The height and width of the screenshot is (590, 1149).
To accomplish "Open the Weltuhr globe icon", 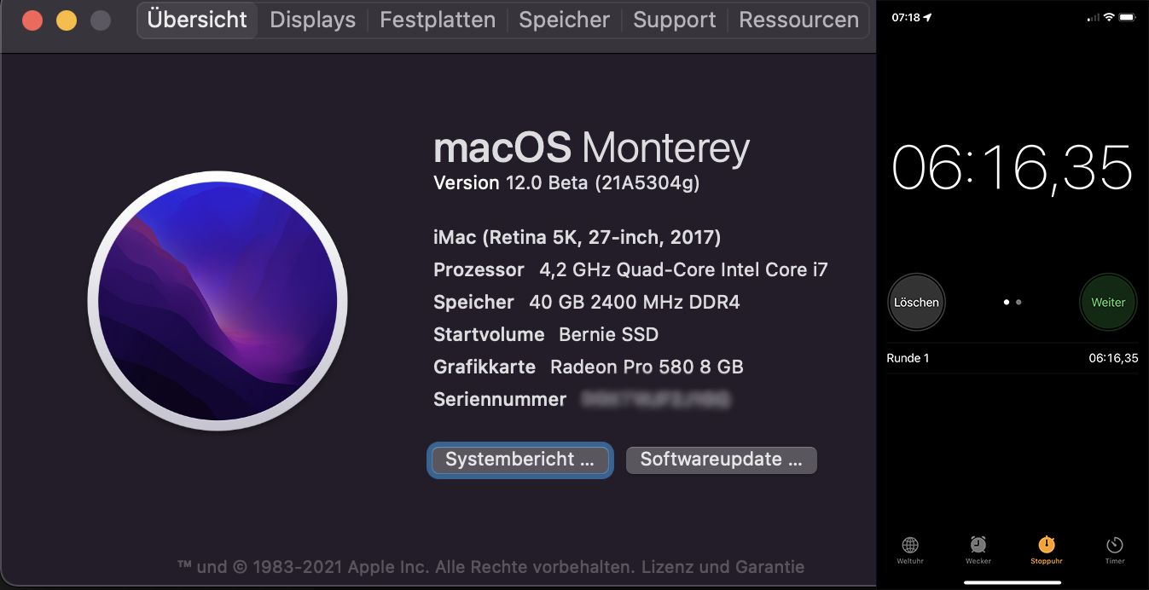I will tap(909, 546).
